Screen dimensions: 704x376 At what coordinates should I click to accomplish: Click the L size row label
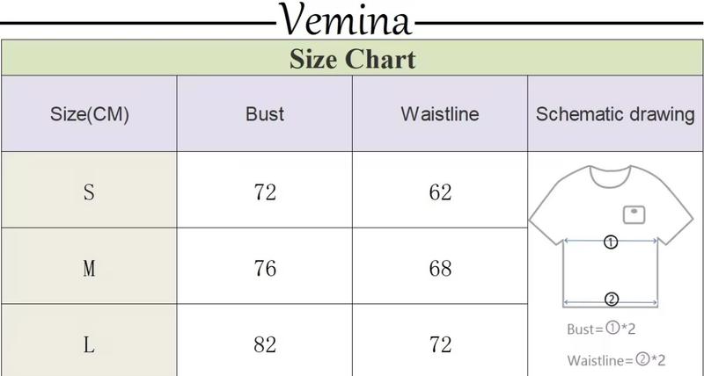tap(89, 344)
